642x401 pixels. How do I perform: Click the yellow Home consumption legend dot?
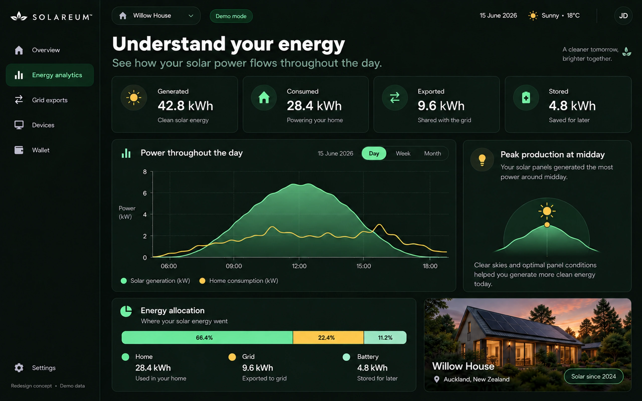(x=202, y=281)
